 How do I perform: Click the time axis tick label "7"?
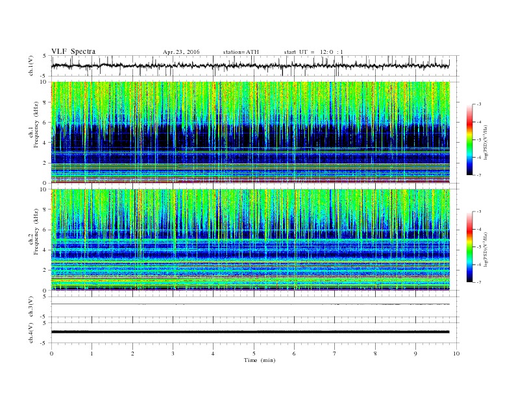335,354
